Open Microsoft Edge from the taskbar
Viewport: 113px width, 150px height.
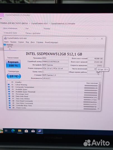point(13,131)
